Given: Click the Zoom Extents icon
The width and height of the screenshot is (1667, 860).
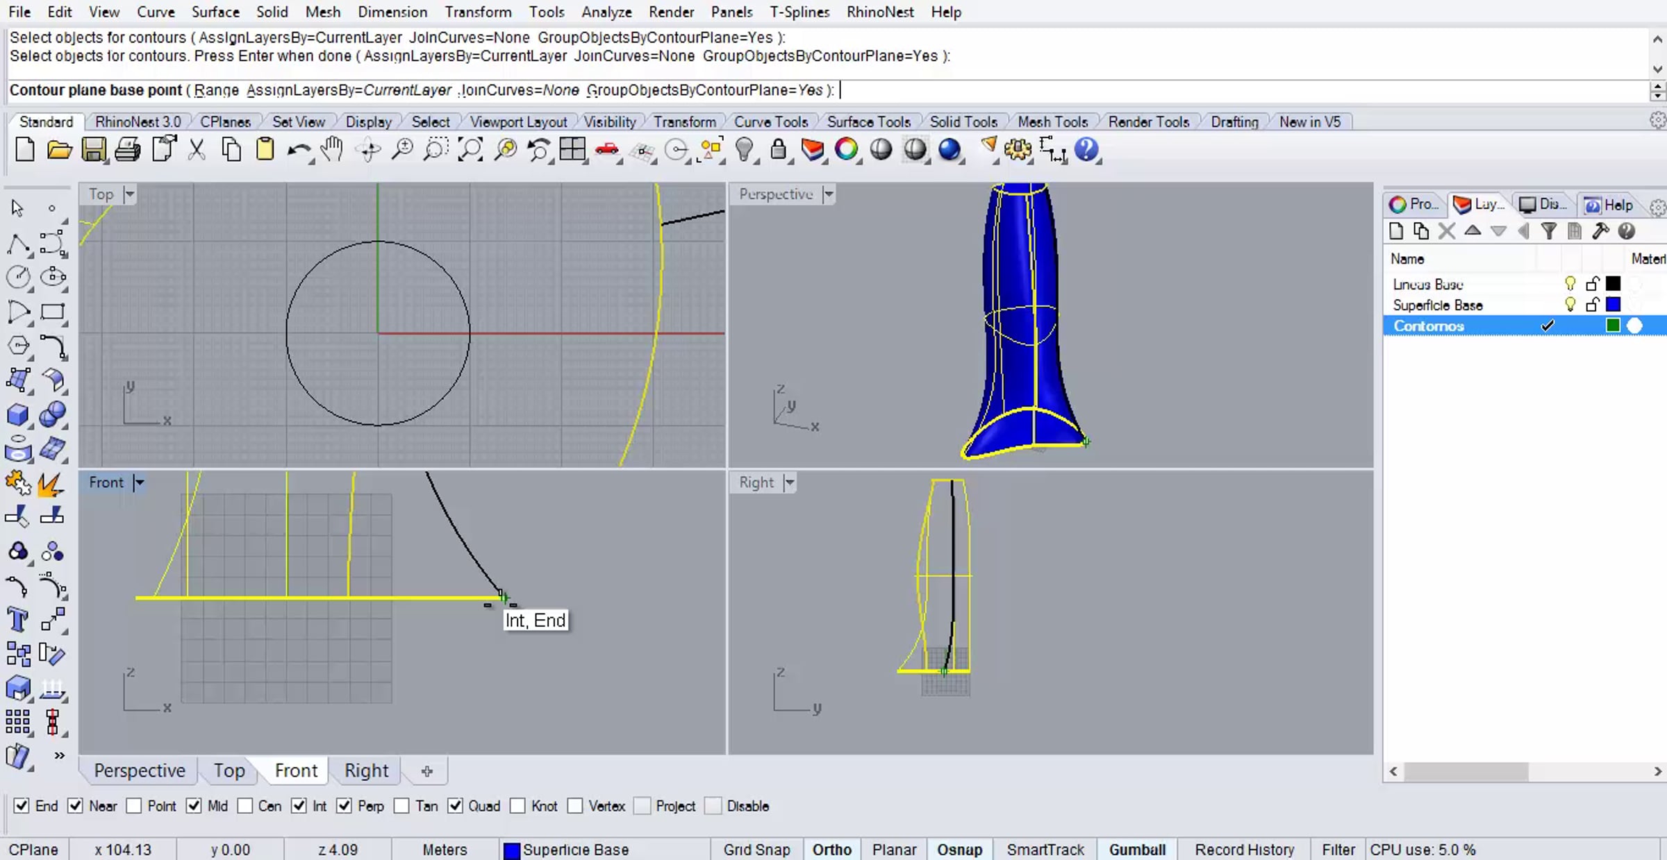Looking at the screenshot, I should (x=470, y=149).
